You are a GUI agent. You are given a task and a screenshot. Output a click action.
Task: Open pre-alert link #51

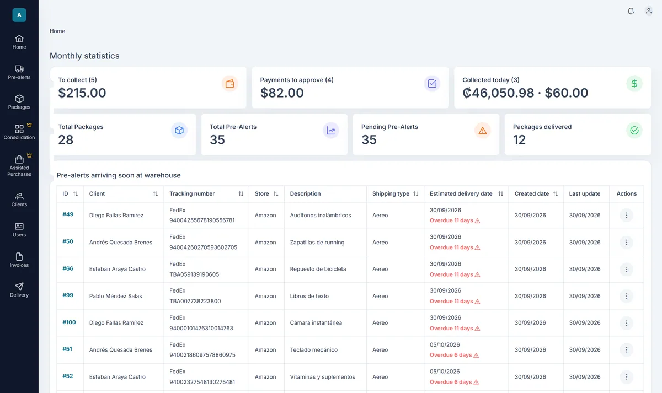coord(67,349)
